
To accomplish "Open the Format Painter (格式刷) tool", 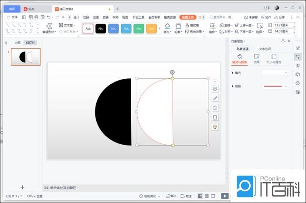I will point(192,25).
